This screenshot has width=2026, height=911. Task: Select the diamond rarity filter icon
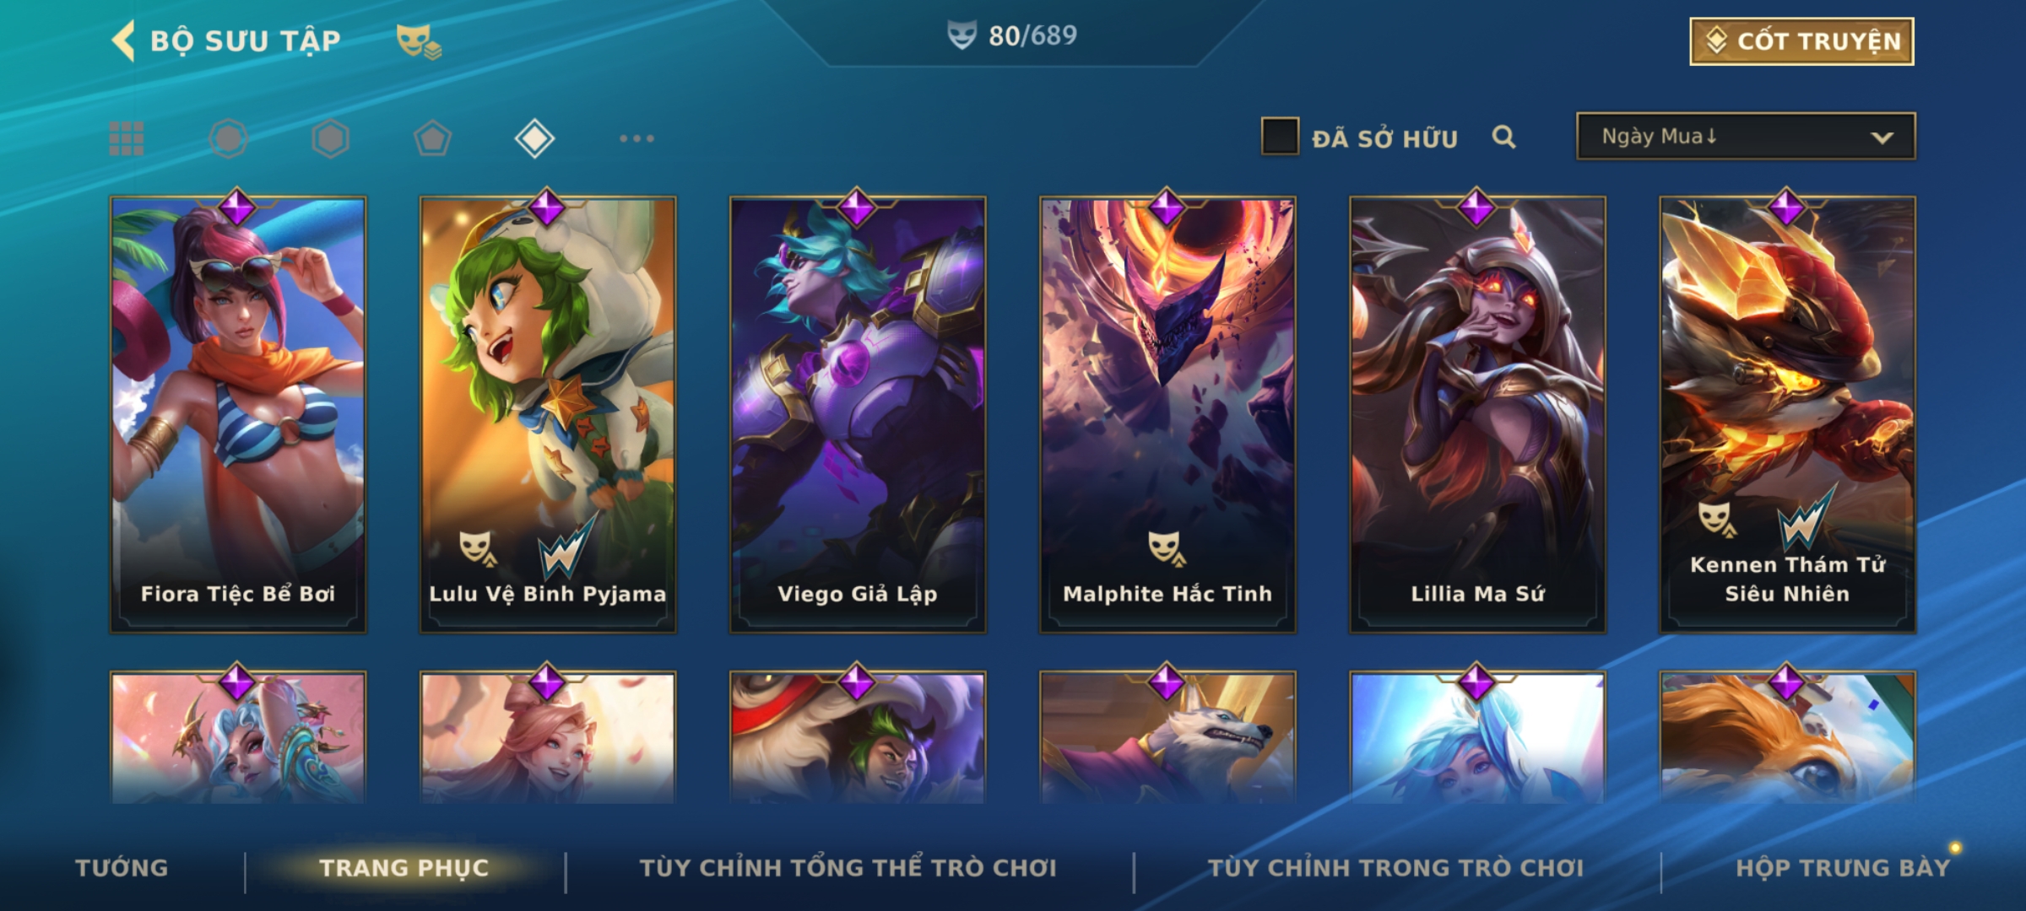pos(534,138)
